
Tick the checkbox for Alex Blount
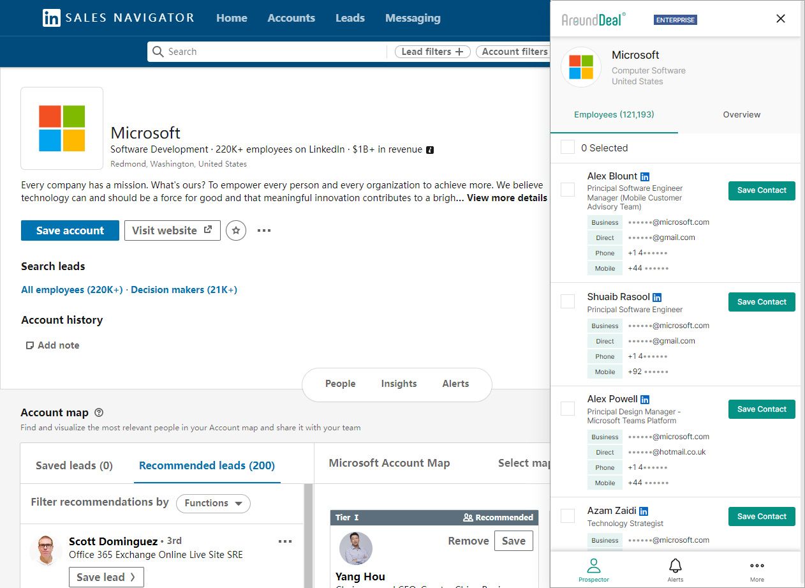pos(568,190)
